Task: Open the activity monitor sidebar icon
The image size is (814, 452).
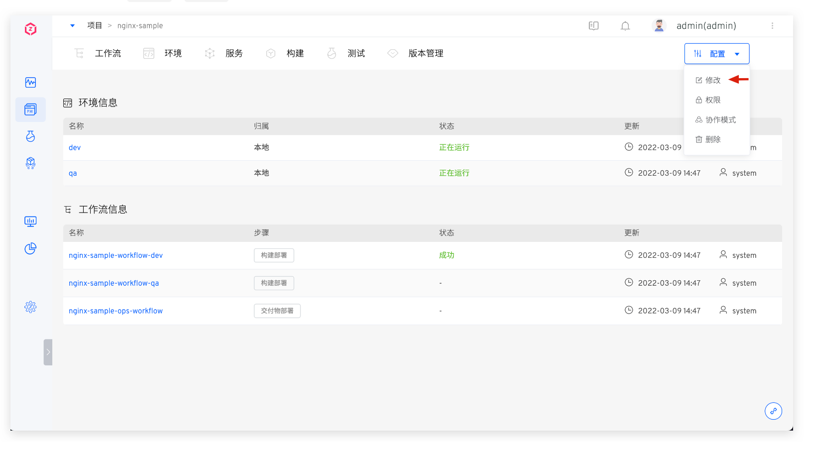Action: click(x=30, y=82)
